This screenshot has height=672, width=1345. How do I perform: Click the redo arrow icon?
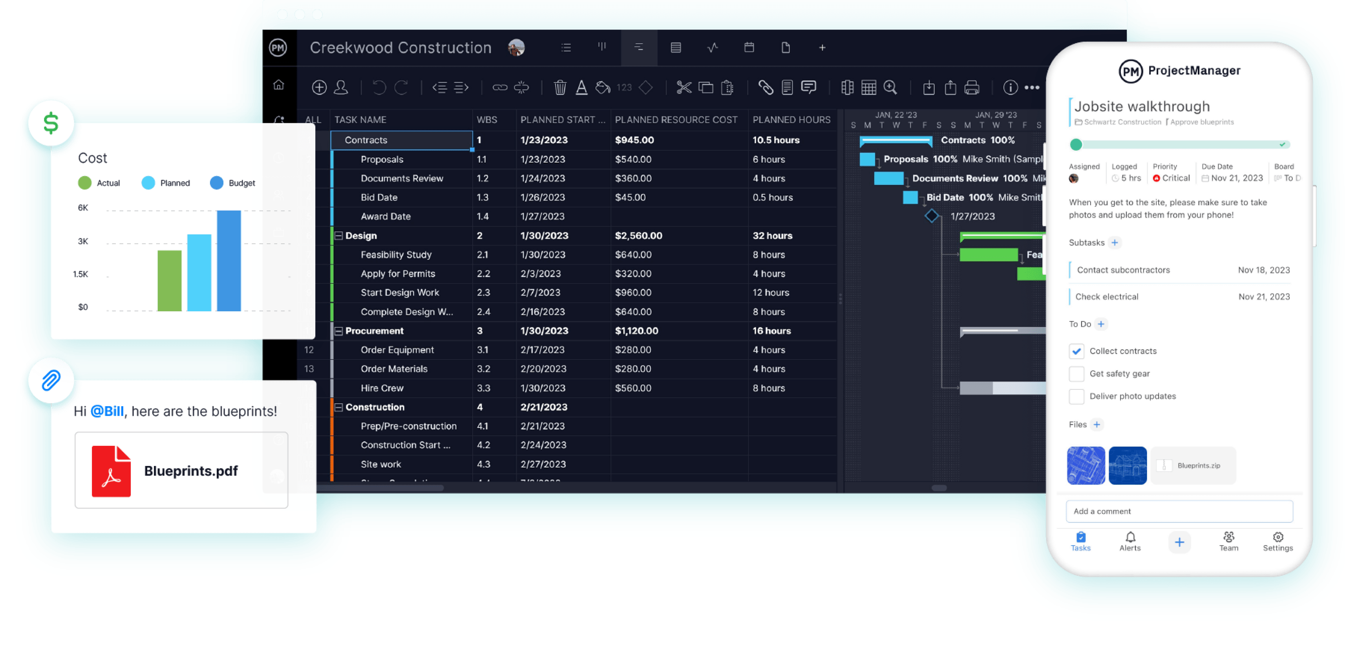[x=401, y=87]
